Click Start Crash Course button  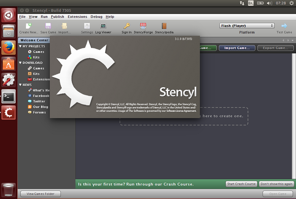[x=241, y=184]
